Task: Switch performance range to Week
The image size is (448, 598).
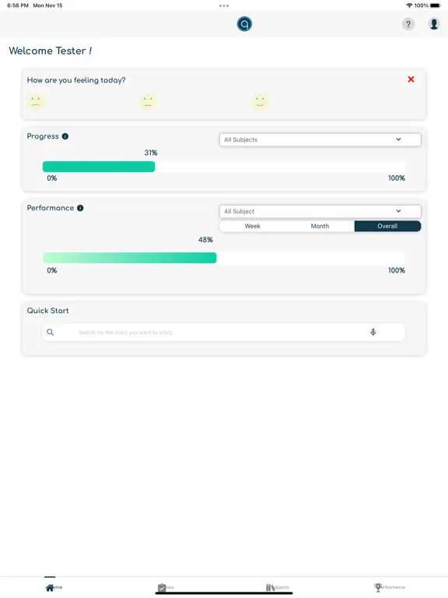Action: [x=252, y=226]
